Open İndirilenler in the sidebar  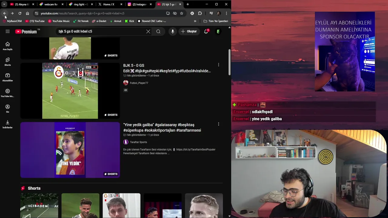coord(8,124)
